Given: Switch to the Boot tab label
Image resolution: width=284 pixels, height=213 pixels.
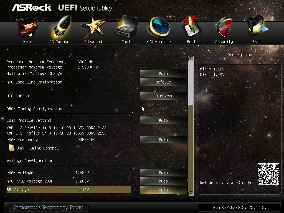Looking at the screenshot, I should click(x=191, y=42).
